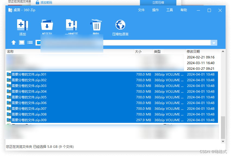This screenshot has height=156, width=231.
Task: Click 添加密码 link in background window
Action: [x=46, y=2]
